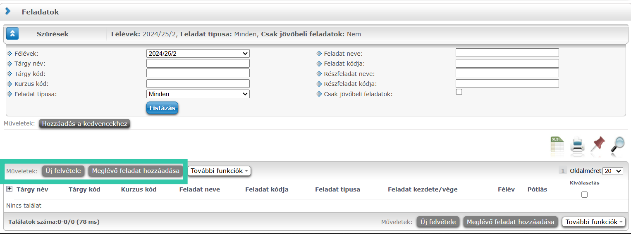The image size is (631, 234).
Task: Open the Oldalméret page size dropdown
Action: coord(613,171)
